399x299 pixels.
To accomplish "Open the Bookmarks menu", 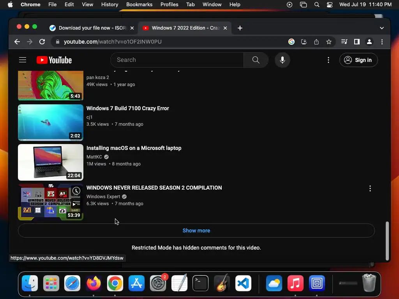I will (139, 5).
